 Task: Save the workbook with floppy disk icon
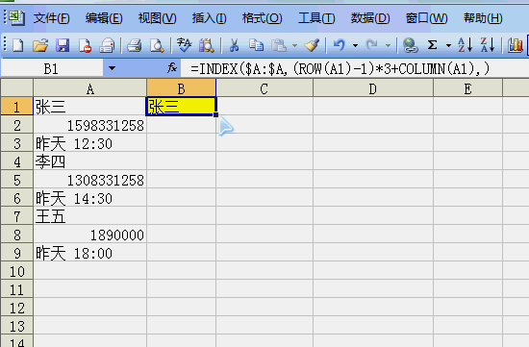pyautogui.click(x=63, y=45)
